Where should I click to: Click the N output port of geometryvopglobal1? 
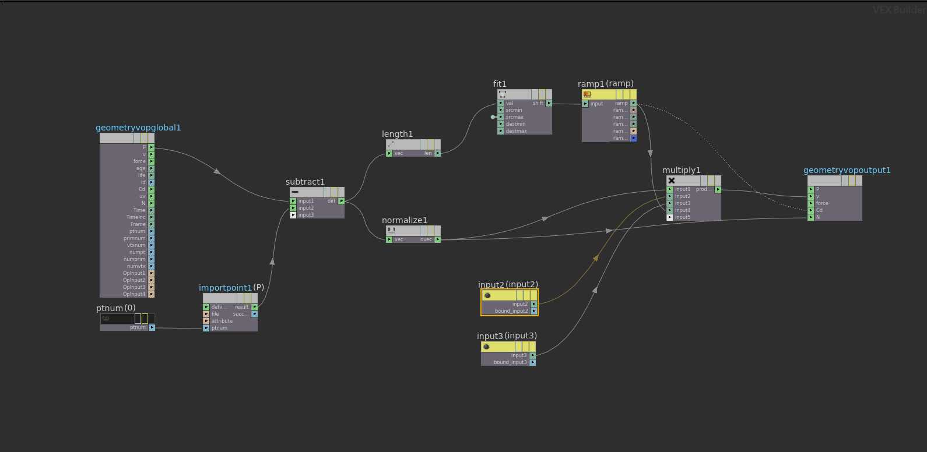point(152,203)
